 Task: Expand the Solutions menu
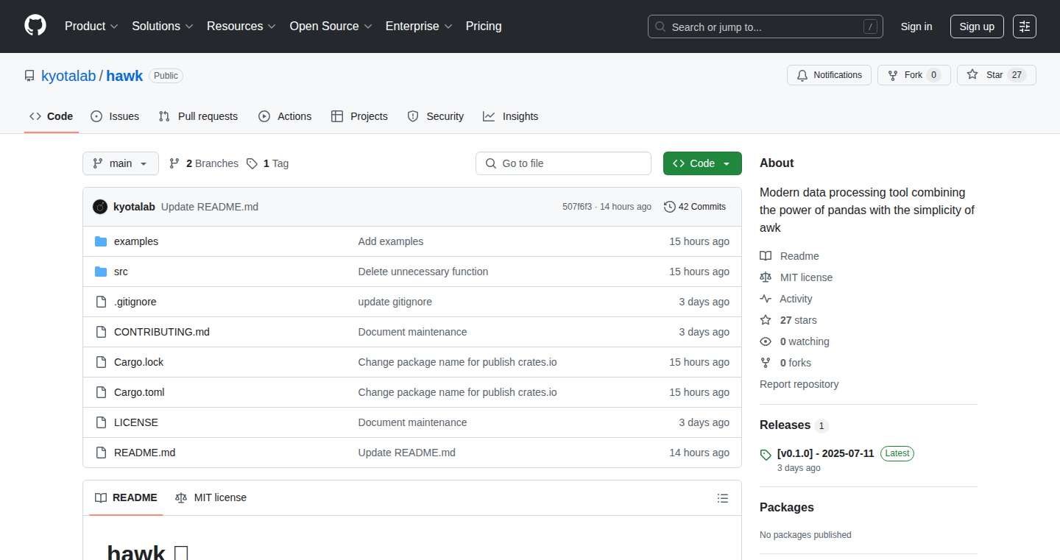[x=163, y=26]
